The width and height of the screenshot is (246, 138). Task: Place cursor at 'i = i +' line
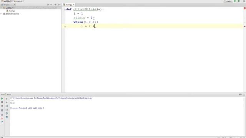click(88, 26)
